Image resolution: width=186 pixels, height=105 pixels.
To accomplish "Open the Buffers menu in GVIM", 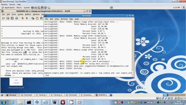I will 28,14.
